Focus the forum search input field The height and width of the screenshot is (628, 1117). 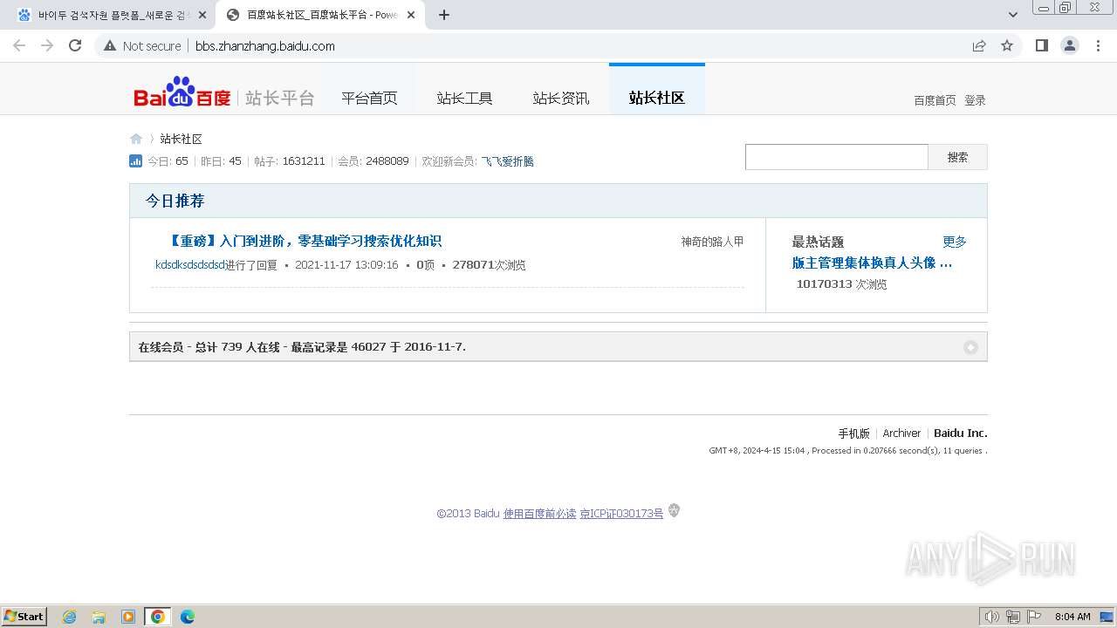pyautogui.click(x=836, y=157)
